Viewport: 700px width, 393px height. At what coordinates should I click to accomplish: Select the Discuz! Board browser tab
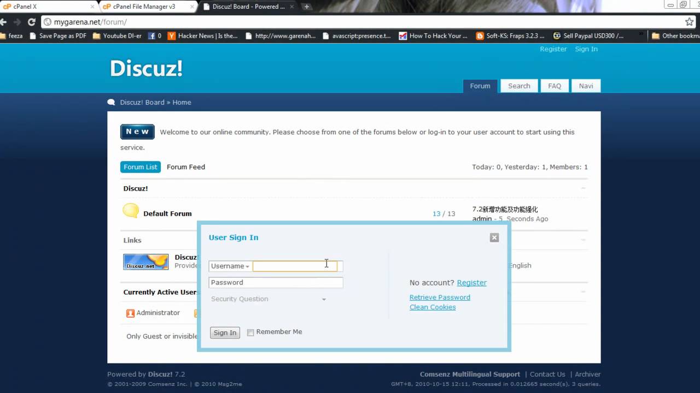[248, 7]
